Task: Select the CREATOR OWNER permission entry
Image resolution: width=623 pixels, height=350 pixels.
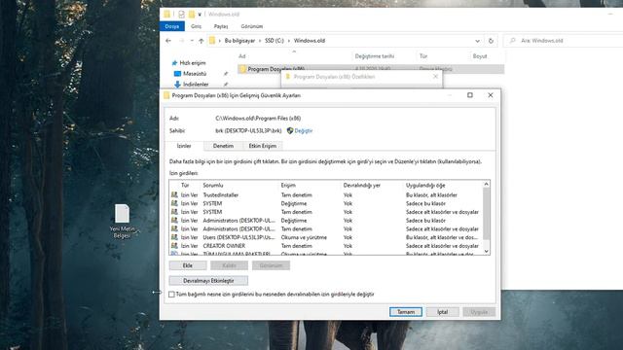Action: (x=326, y=246)
